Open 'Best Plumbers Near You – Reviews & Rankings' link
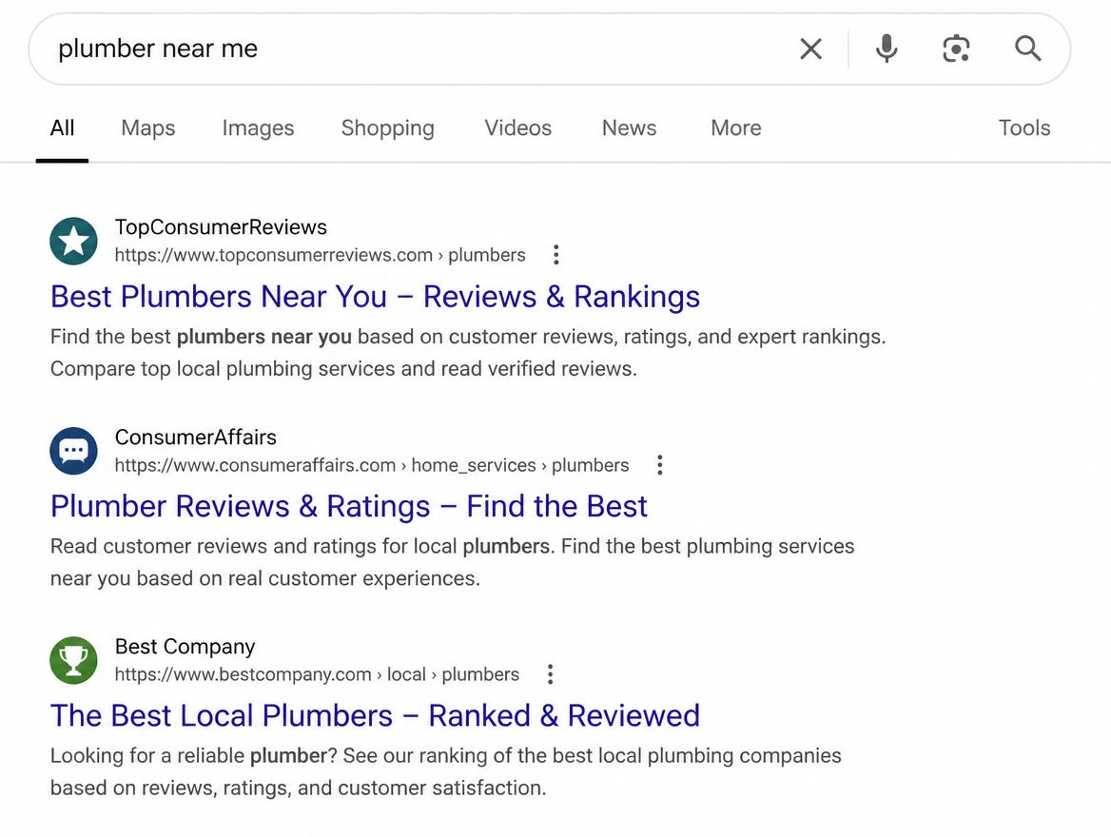1111x837 pixels. [375, 296]
